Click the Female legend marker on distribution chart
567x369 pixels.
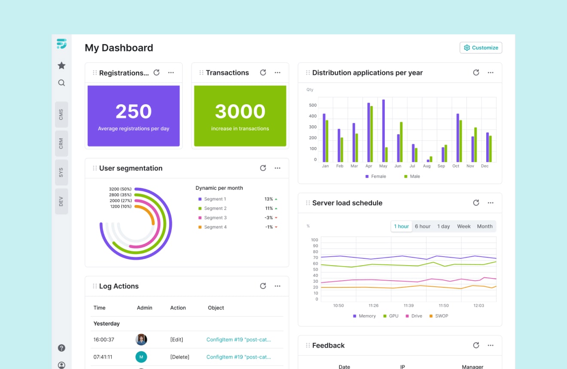pyautogui.click(x=366, y=176)
